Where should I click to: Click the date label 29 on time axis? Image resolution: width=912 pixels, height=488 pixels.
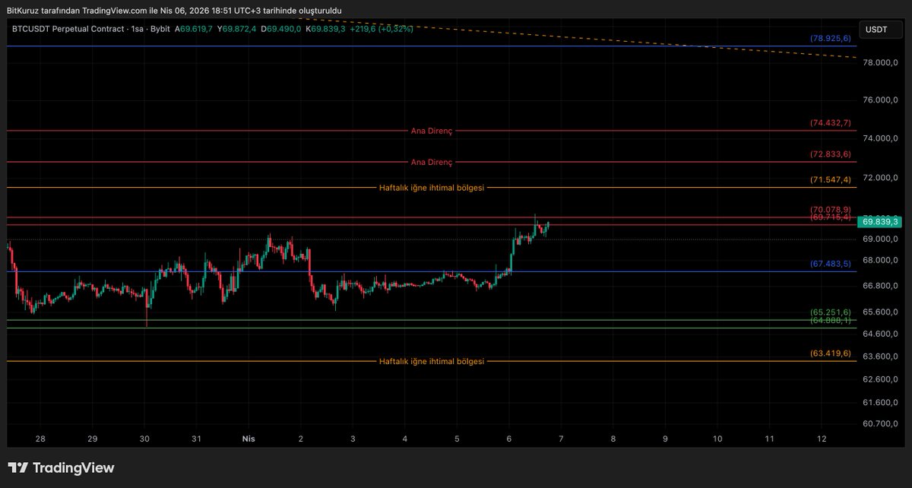pos(93,439)
